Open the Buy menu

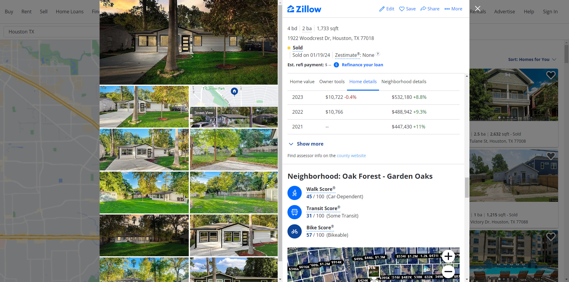pyautogui.click(x=9, y=12)
